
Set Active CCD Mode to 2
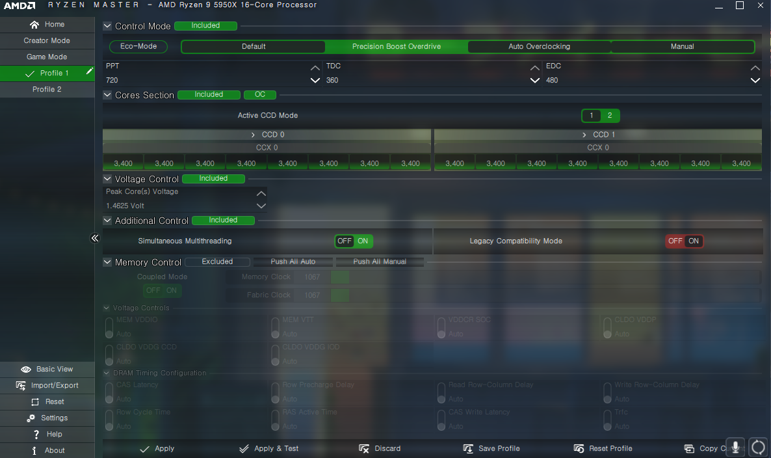click(610, 116)
